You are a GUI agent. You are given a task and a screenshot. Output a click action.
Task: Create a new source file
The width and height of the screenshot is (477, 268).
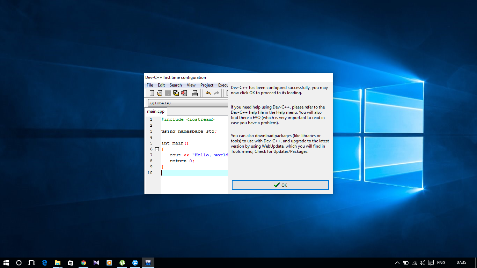pos(152,93)
